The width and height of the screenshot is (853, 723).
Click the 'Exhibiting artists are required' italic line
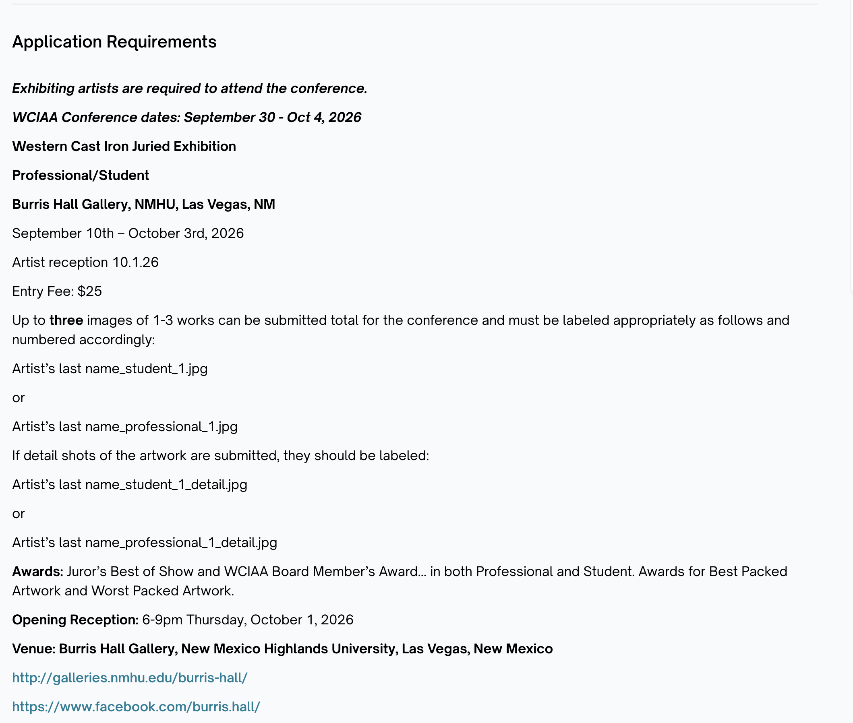[189, 89]
